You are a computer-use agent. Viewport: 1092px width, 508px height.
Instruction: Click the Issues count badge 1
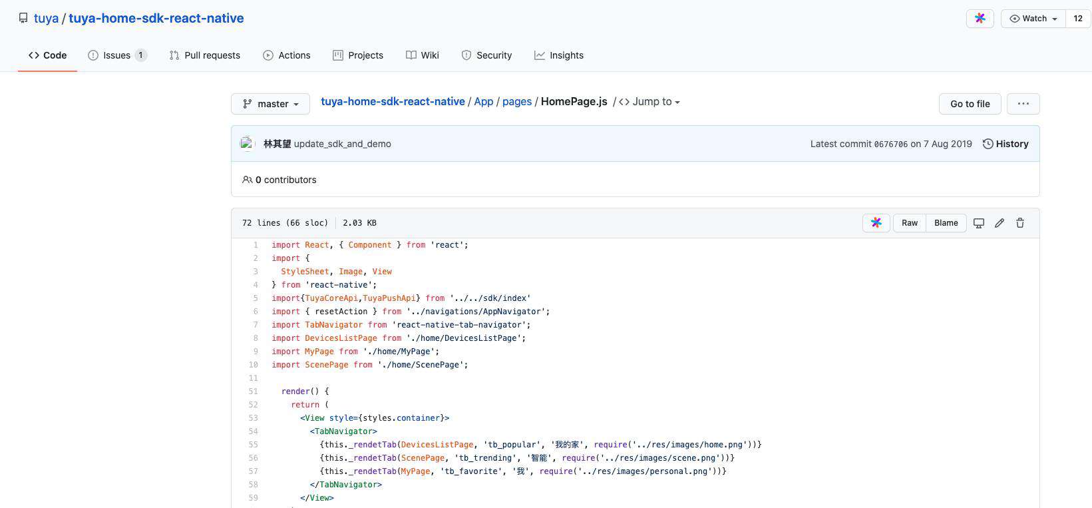tap(140, 55)
